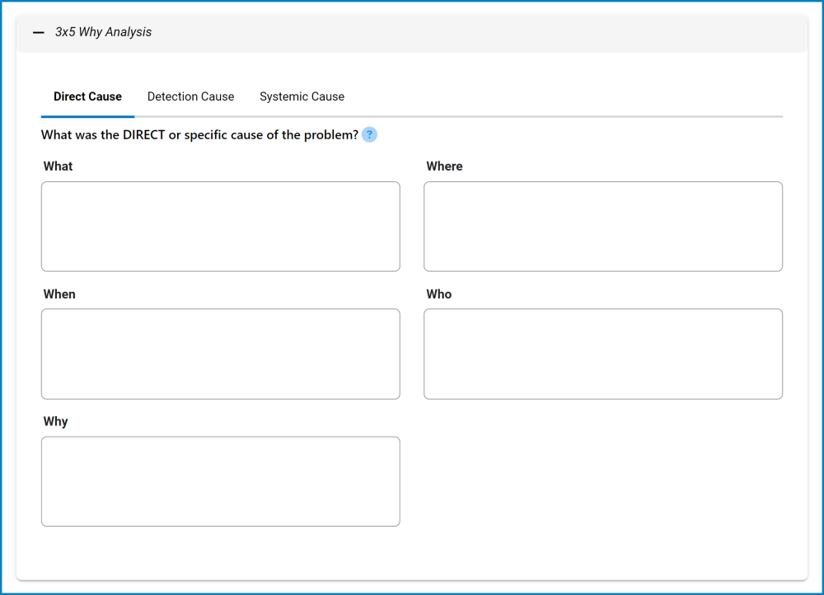This screenshot has width=824, height=595.
Task: Activate the Why text field
Action: (x=220, y=481)
